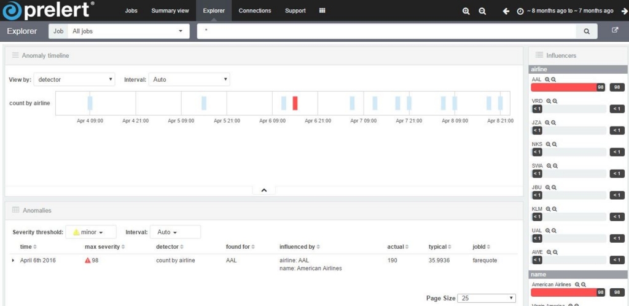Open the Support tab
The height and width of the screenshot is (306, 629).
(x=295, y=11)
